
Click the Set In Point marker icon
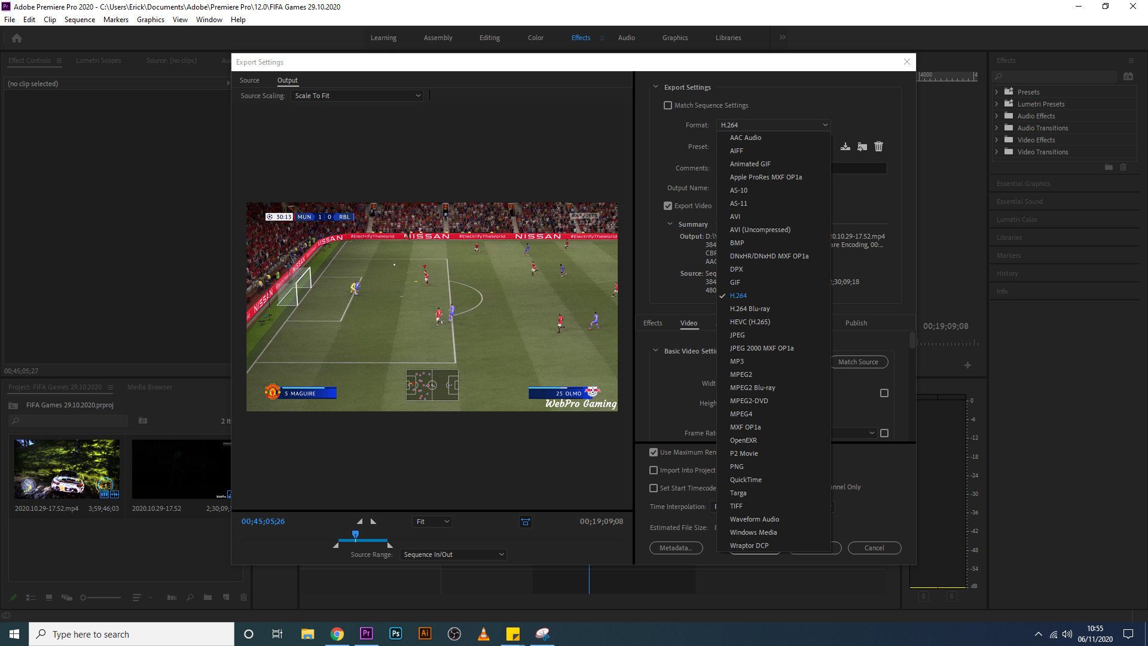click(359, 522)
